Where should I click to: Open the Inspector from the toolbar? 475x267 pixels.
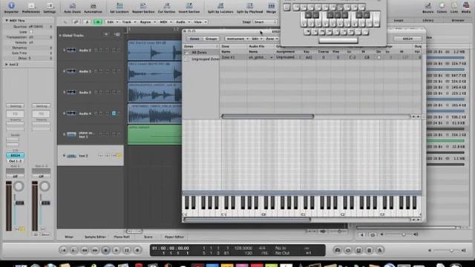click(11, 7)
